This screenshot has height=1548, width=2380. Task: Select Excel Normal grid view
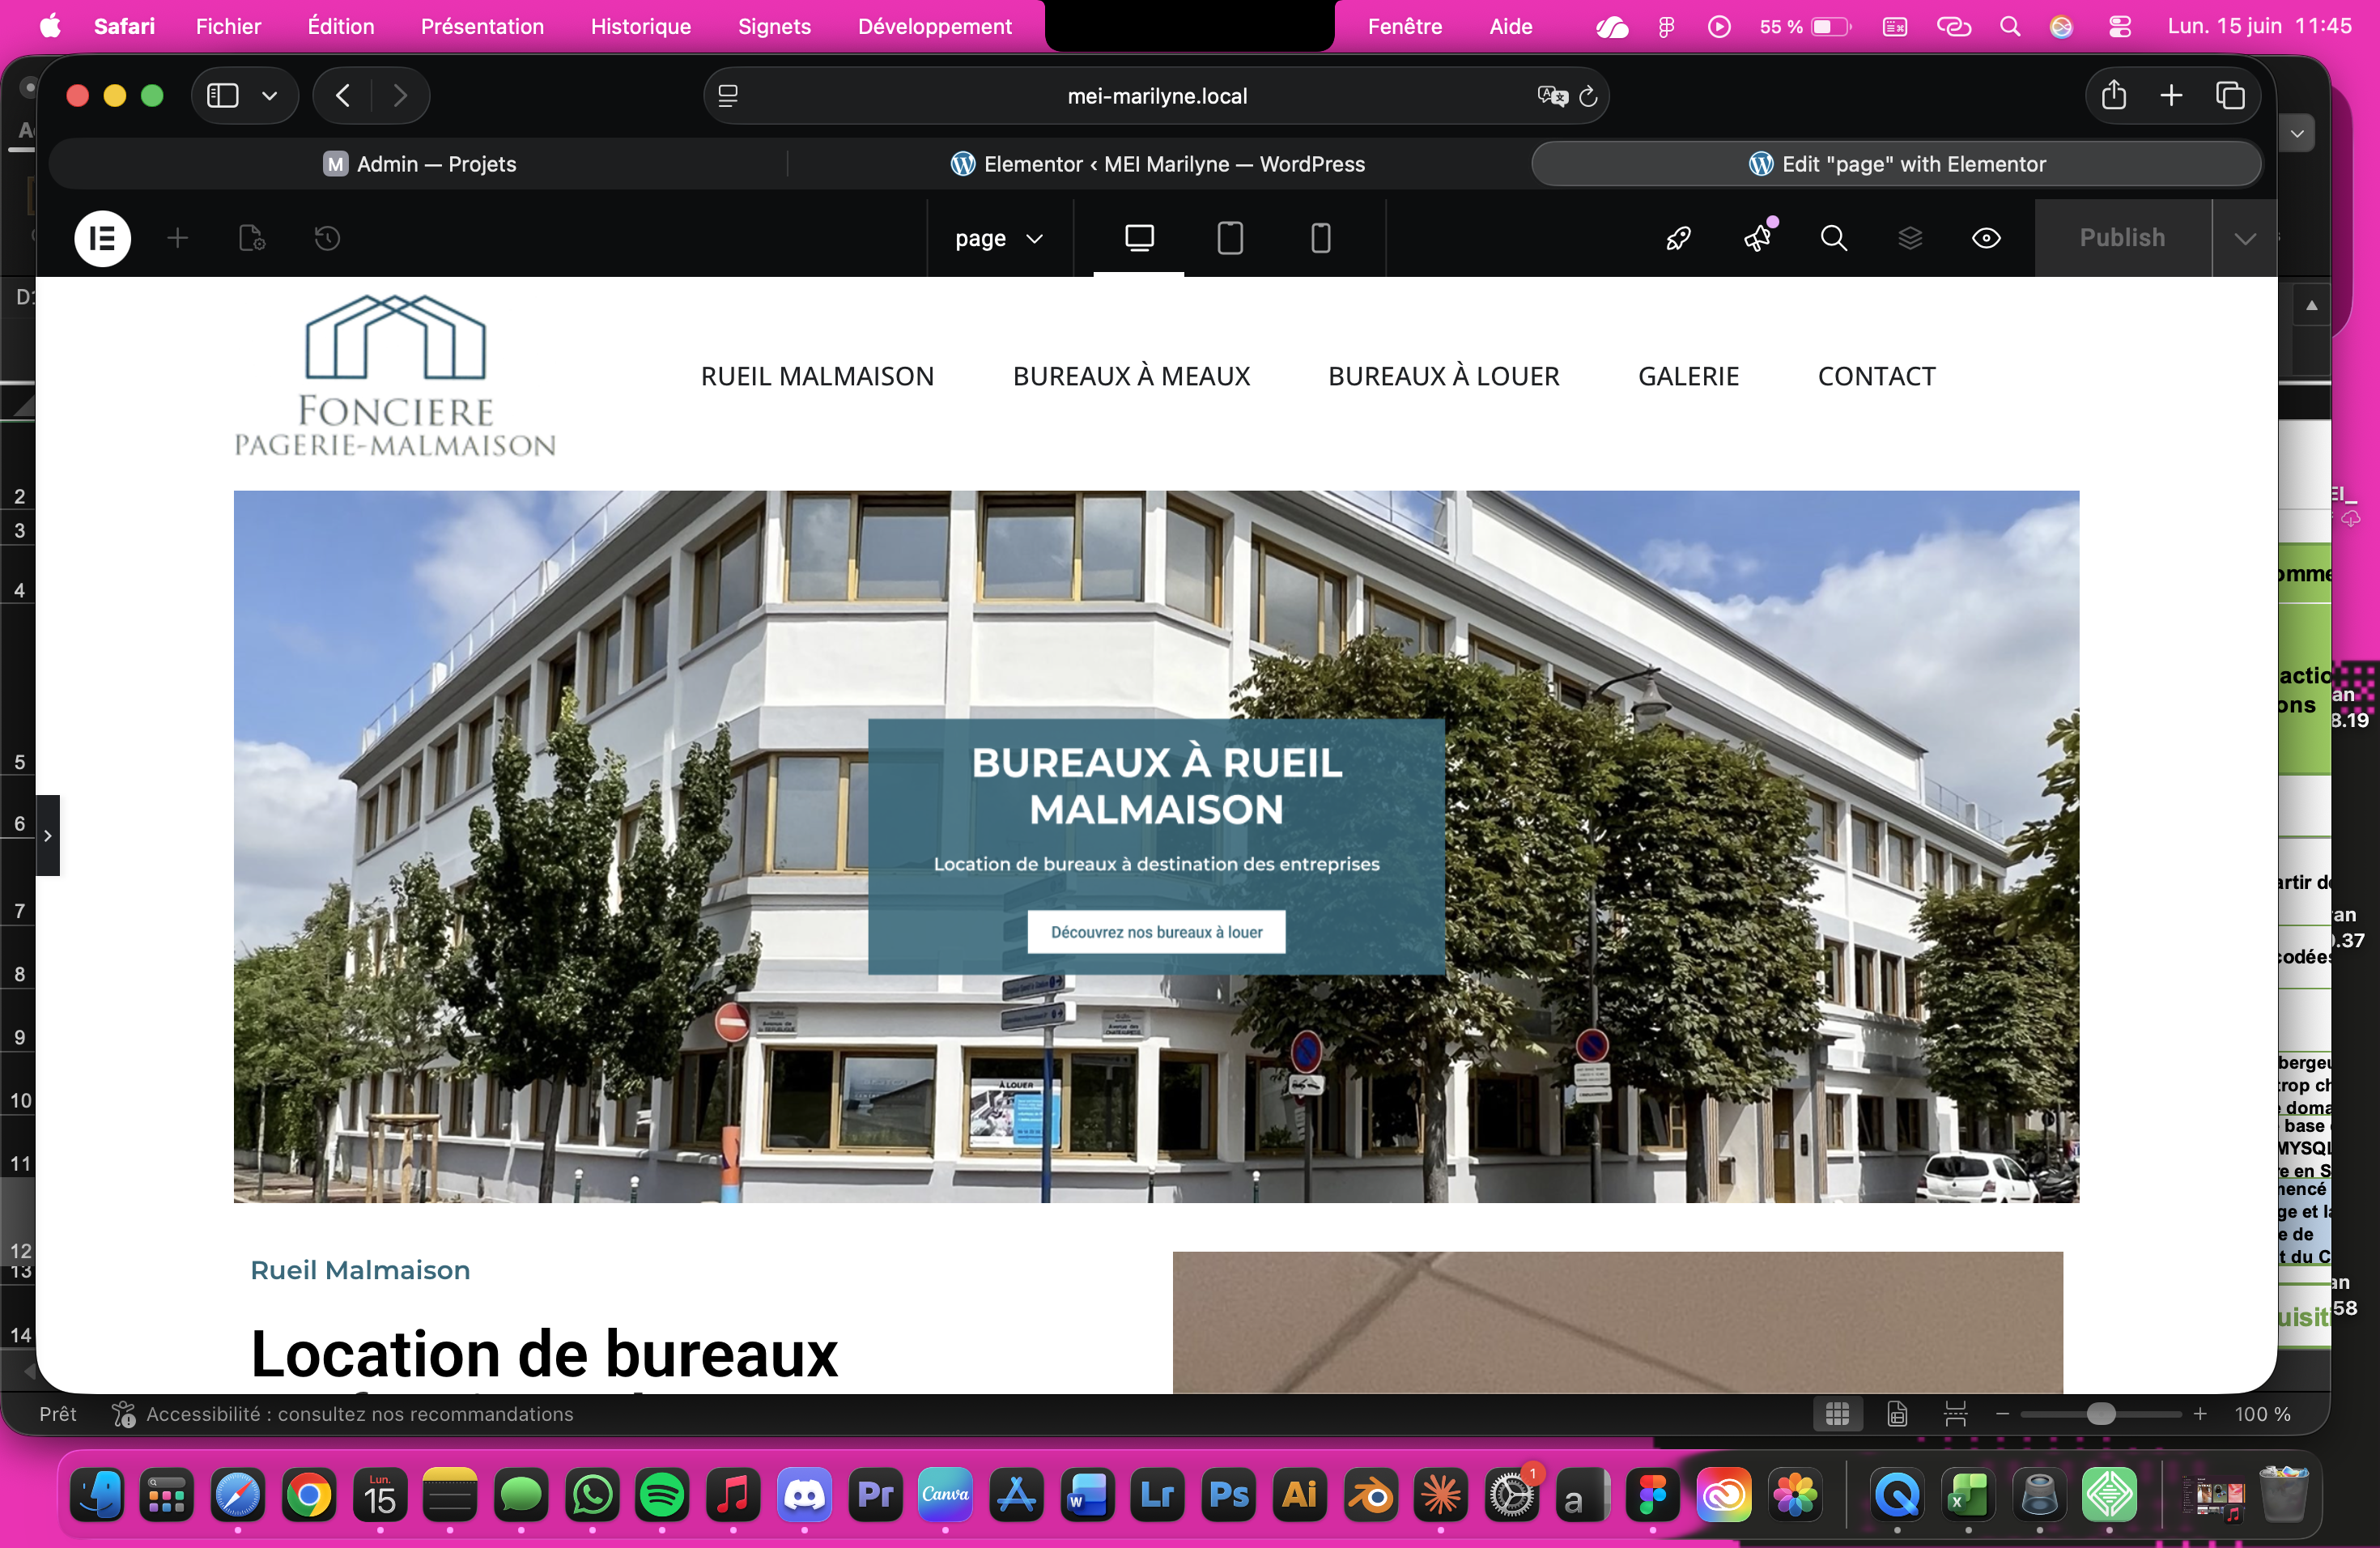point(1837,1414)
